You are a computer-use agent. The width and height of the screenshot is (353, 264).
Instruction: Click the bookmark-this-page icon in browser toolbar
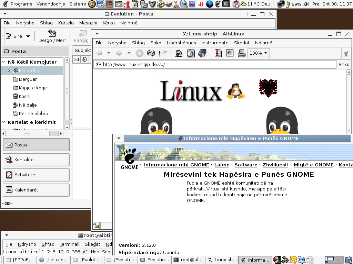[218, 53]
